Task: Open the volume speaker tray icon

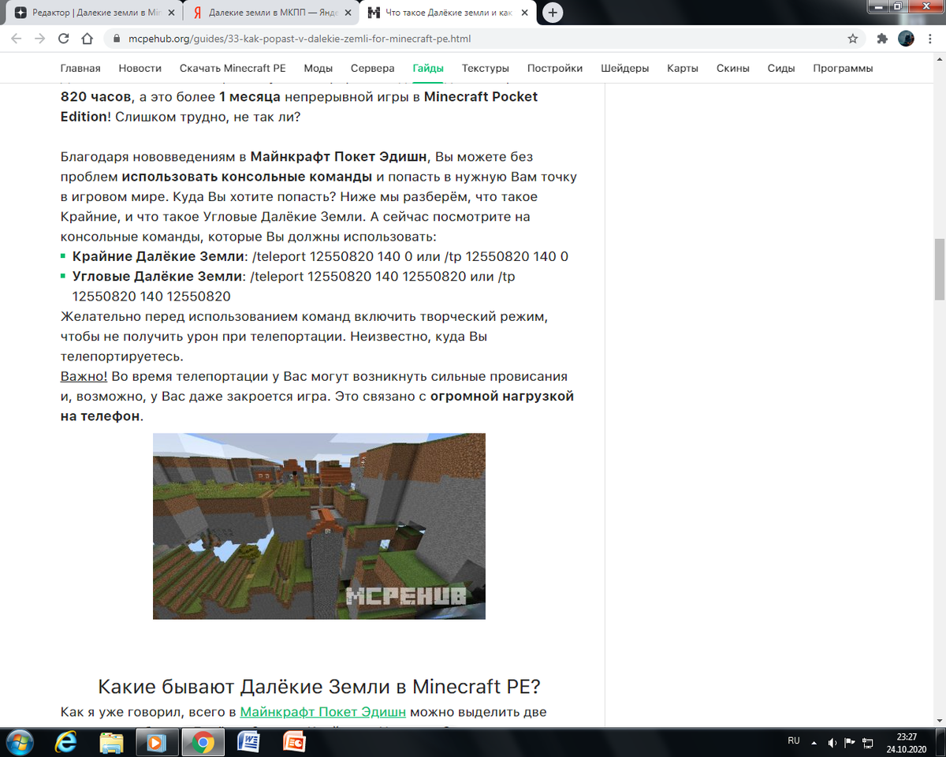Action: click(x=832, y=742)
